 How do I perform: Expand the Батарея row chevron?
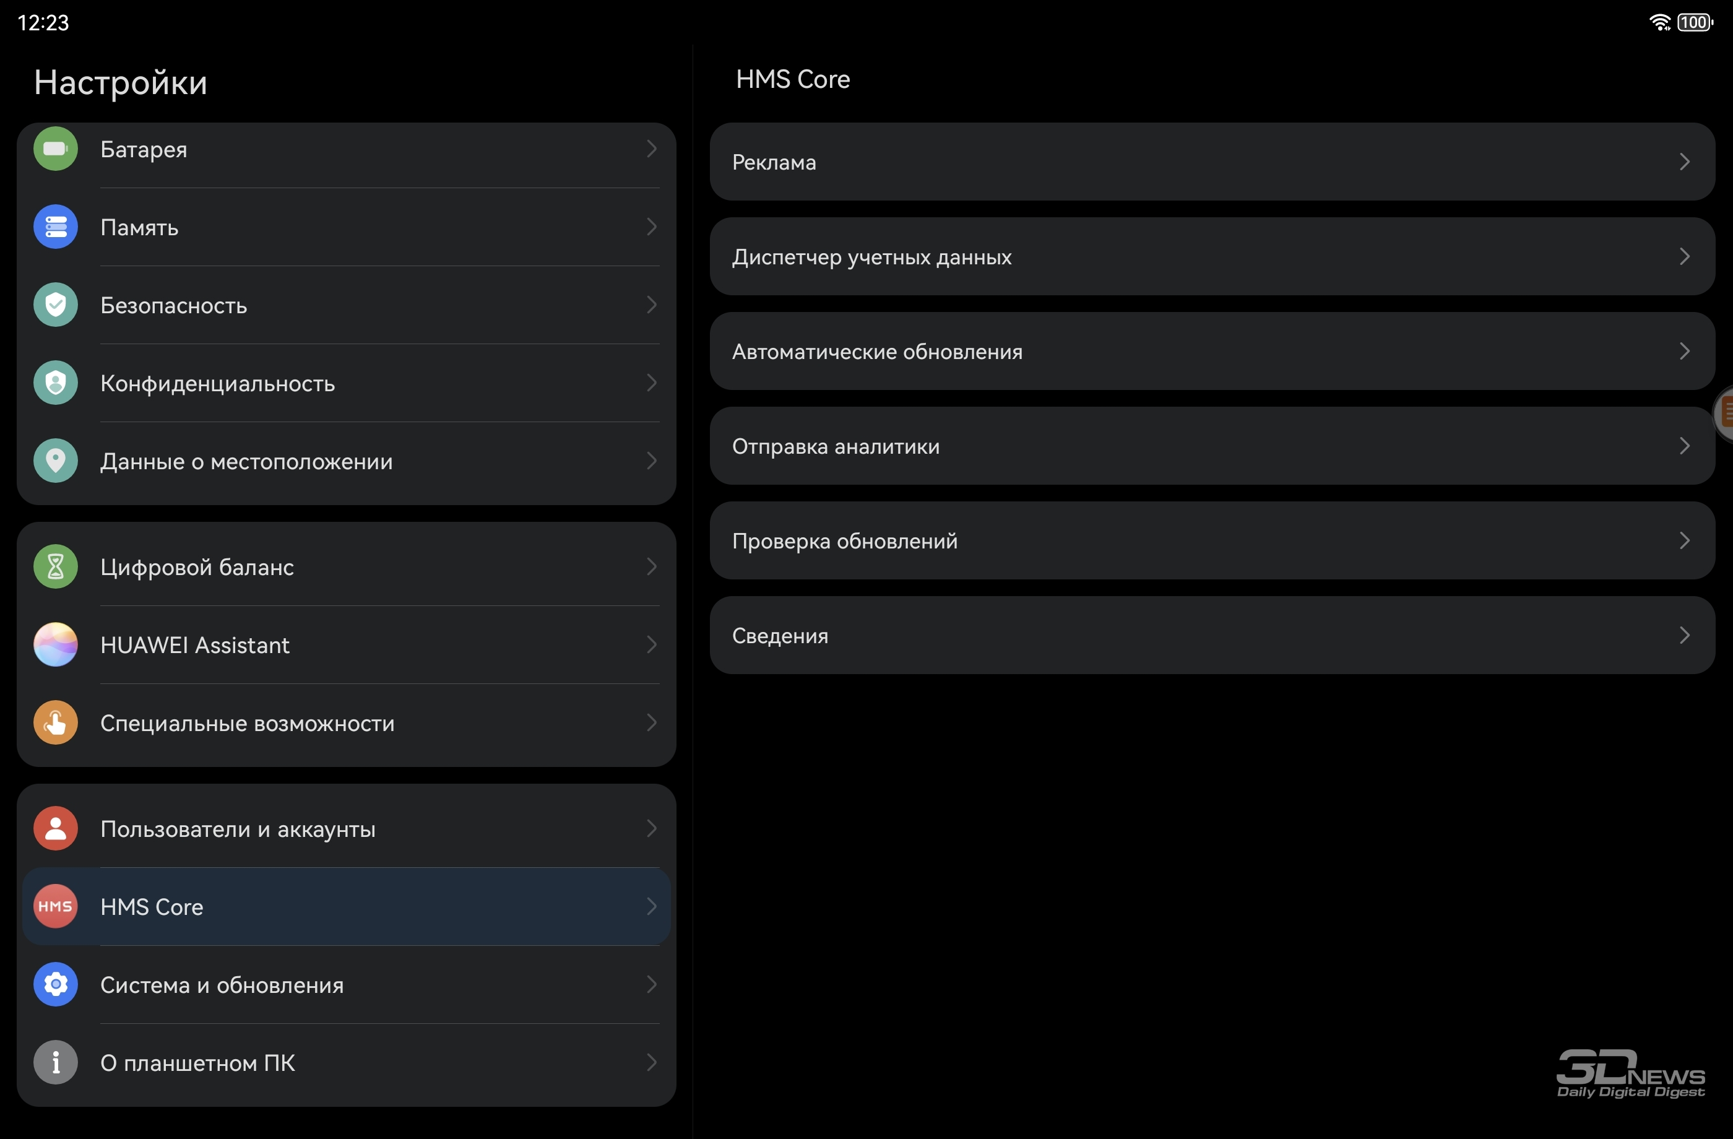coord(652,149)
